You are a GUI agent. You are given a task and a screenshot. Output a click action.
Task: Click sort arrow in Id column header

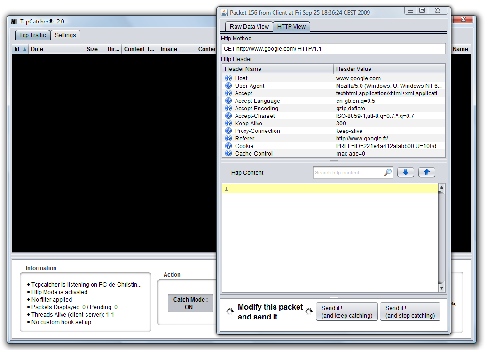click(24, 49)
